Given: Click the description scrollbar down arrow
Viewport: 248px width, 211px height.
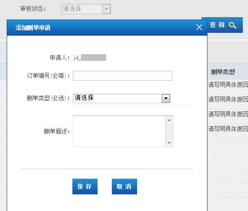Looking at the screenshot, I should tap(169, 143).
